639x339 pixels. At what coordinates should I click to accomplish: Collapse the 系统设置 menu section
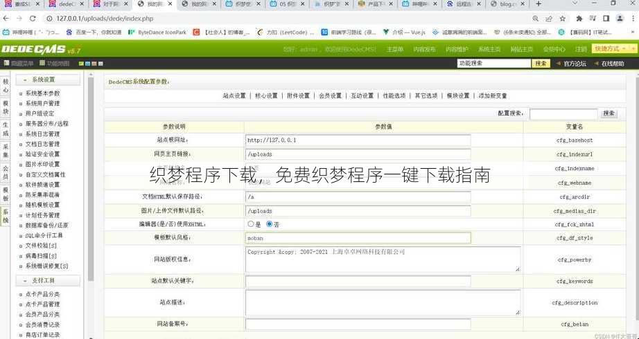(x=48, y=80)
